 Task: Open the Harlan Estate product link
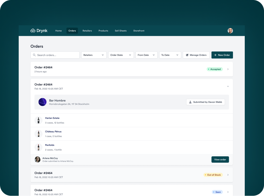point(52,118)
